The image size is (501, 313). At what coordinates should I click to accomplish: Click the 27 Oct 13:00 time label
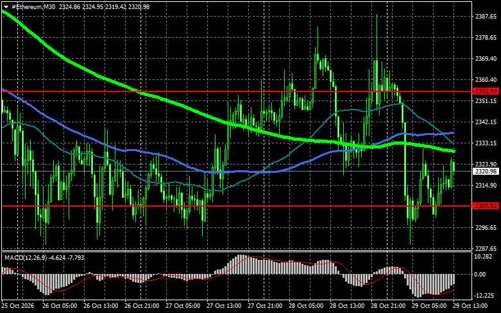click(224, 306)
